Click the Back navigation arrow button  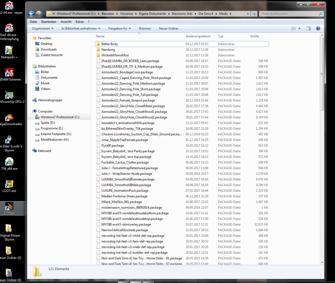point(31,14)
